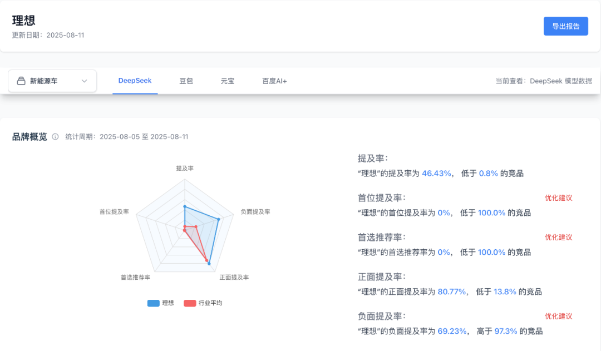Screen dimensions: 601x351
Task: Expand the 新能源车 dropdown chevron
Action: (85, 81)
